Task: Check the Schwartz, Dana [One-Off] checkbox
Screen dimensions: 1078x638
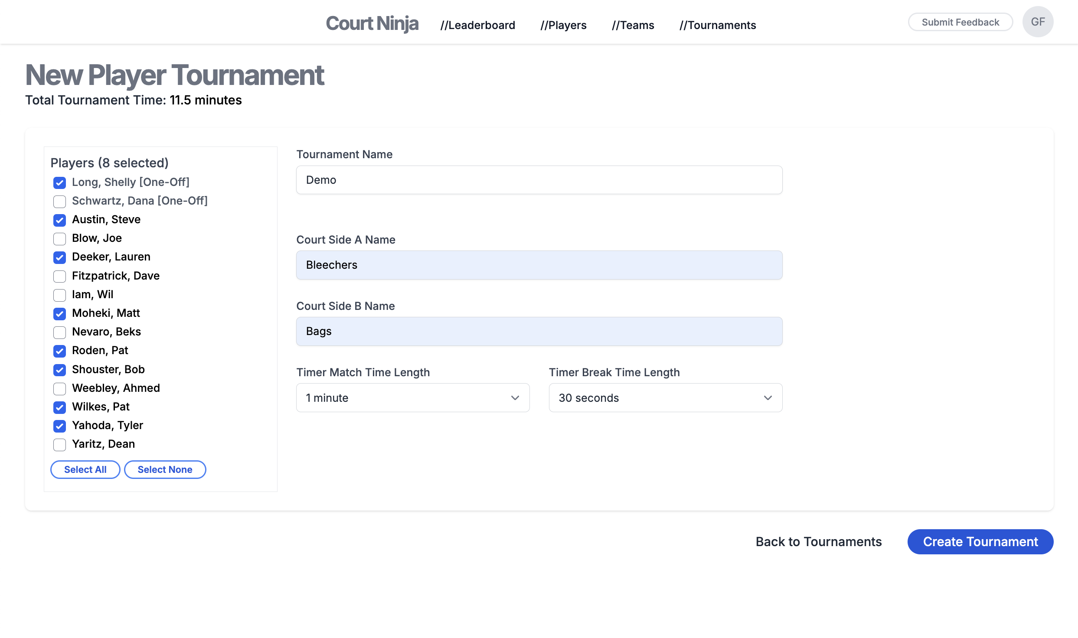Action: 59,202
